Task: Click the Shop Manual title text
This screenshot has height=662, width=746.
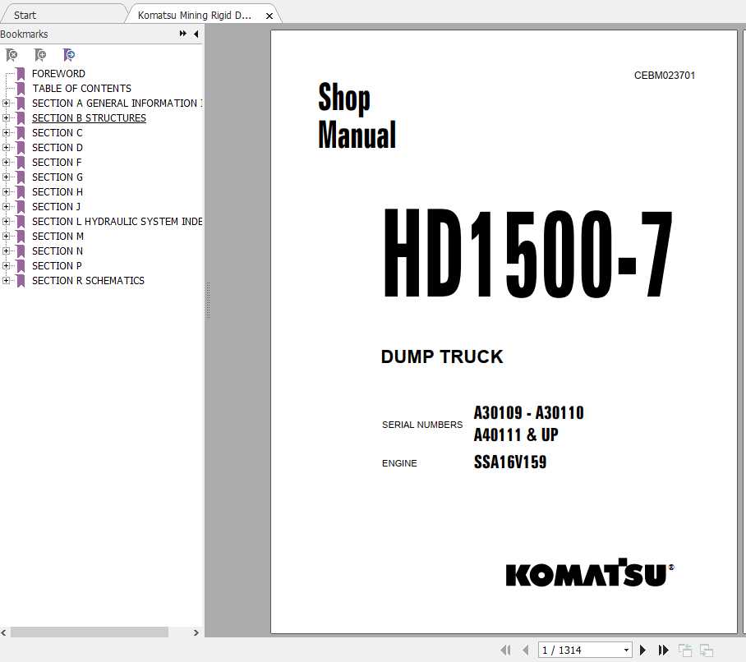Action: click(x=357, y=116)
